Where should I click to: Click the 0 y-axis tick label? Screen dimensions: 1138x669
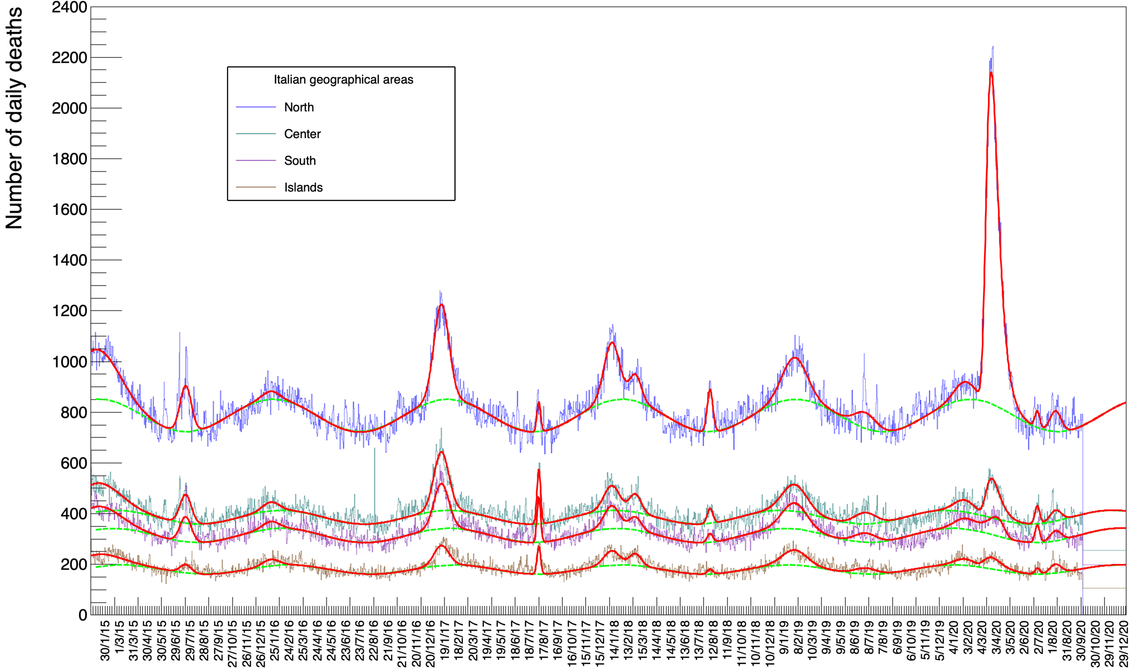(82, 615)
